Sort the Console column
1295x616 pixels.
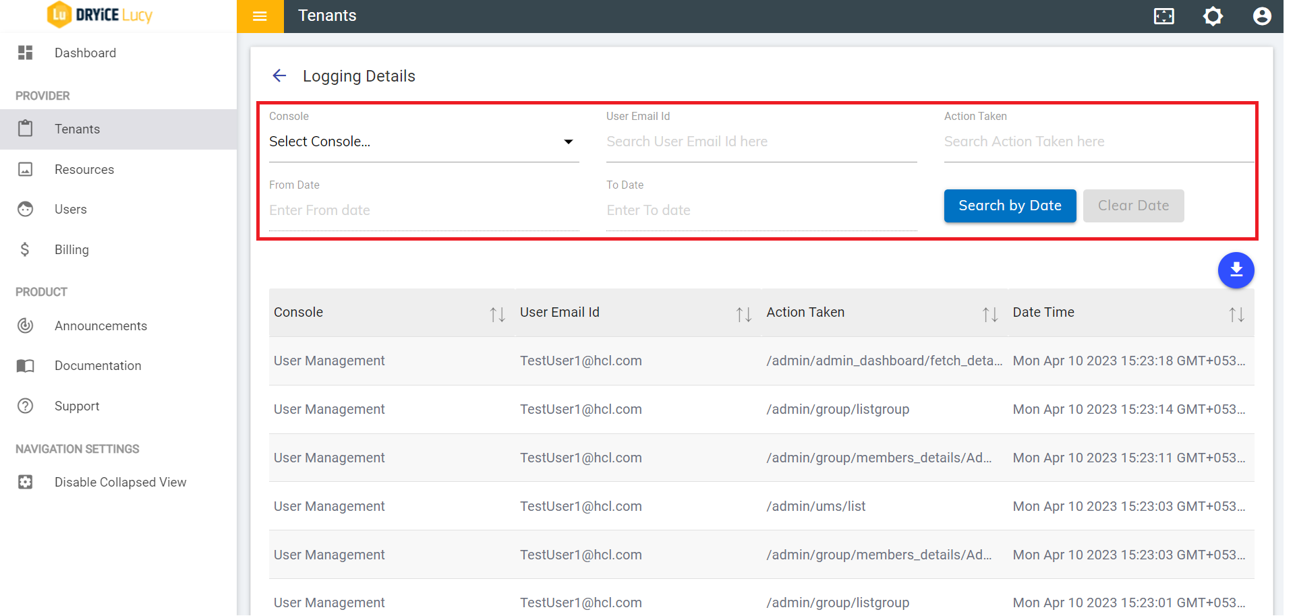click(x=497, y=313)
